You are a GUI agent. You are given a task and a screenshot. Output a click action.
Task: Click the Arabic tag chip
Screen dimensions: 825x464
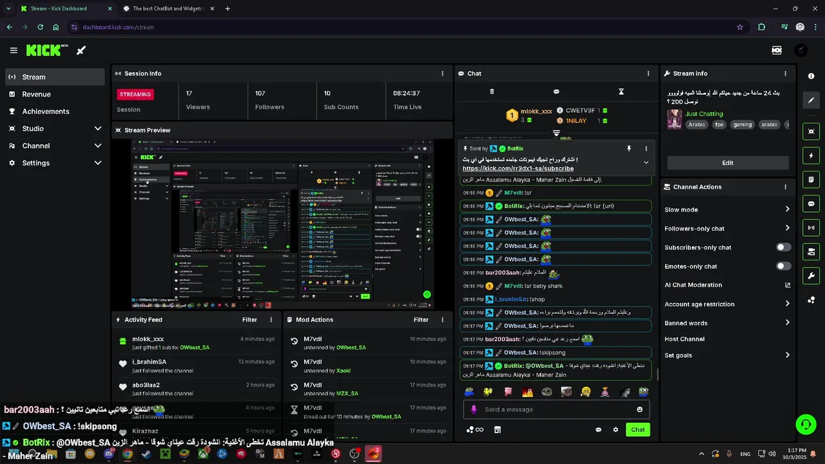click(x=697, y=125)
